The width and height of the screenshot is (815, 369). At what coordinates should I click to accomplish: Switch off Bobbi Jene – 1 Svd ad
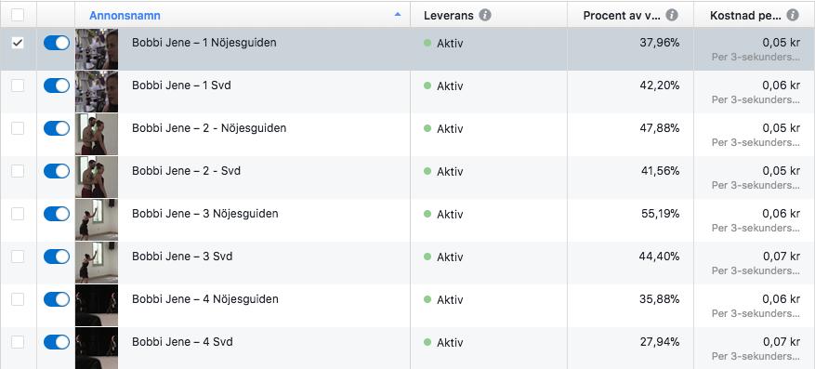click(57, 86)
